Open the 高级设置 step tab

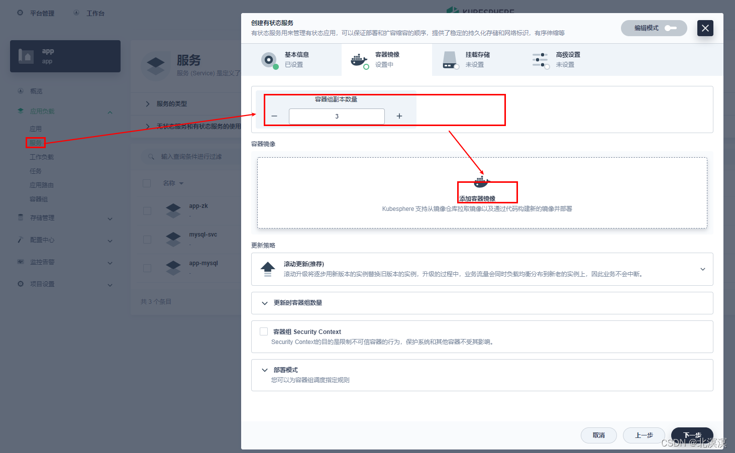pyautogui.click(x=568, y=60)
